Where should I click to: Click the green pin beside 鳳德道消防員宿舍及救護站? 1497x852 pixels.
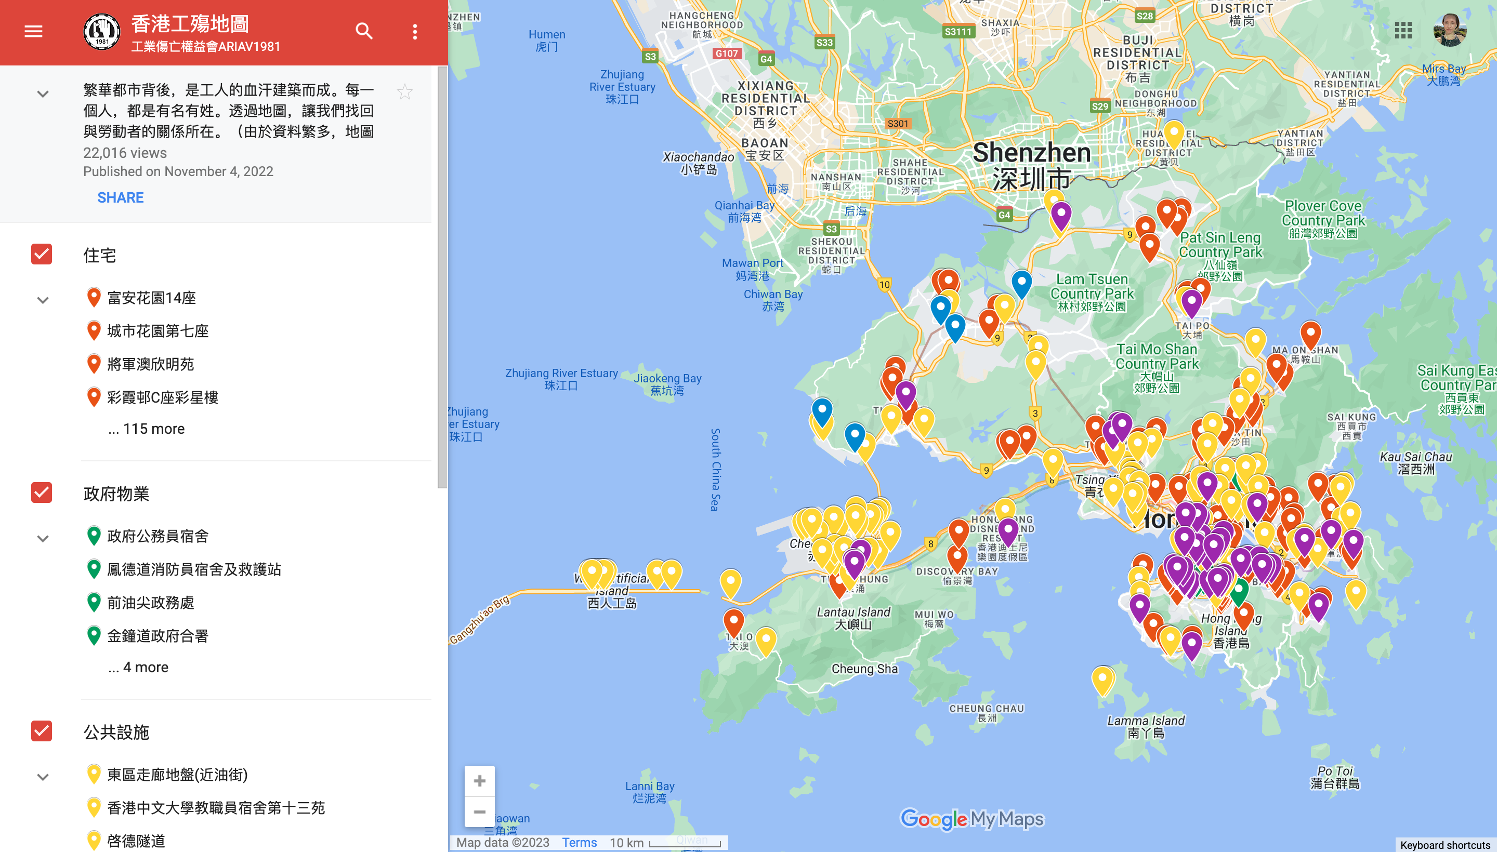coord(93,569)
